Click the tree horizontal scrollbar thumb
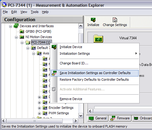Viewport: 152px width, 130px height. click(x=34, y=121)
